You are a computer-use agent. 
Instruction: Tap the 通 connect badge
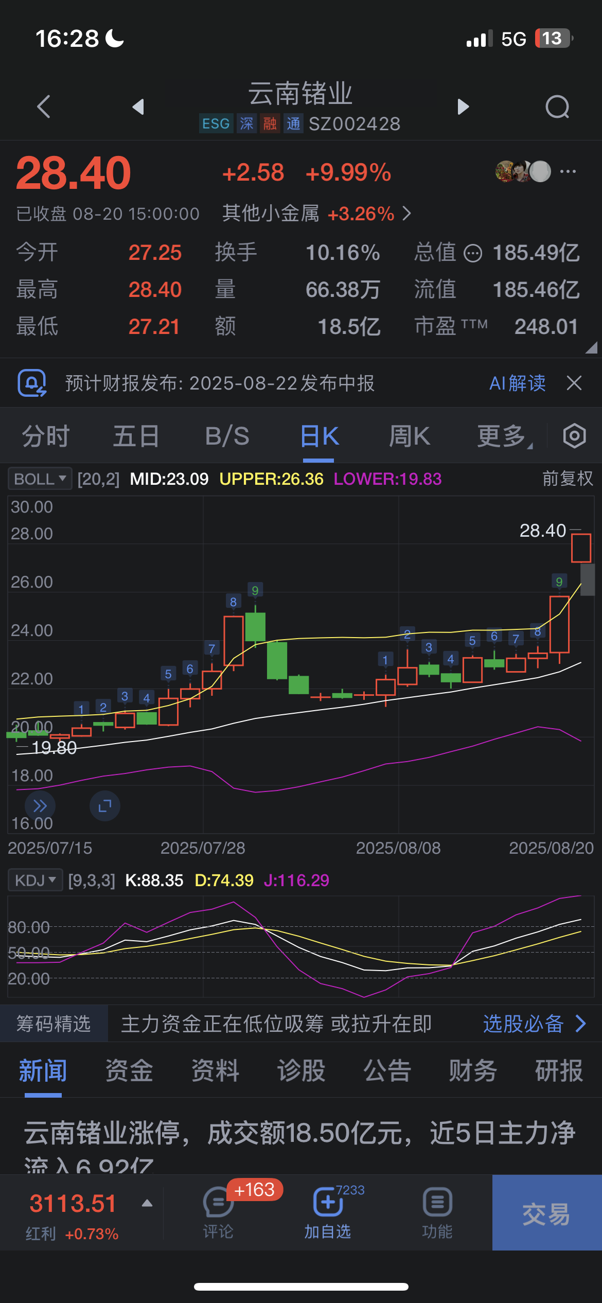(x=294, y=124)
